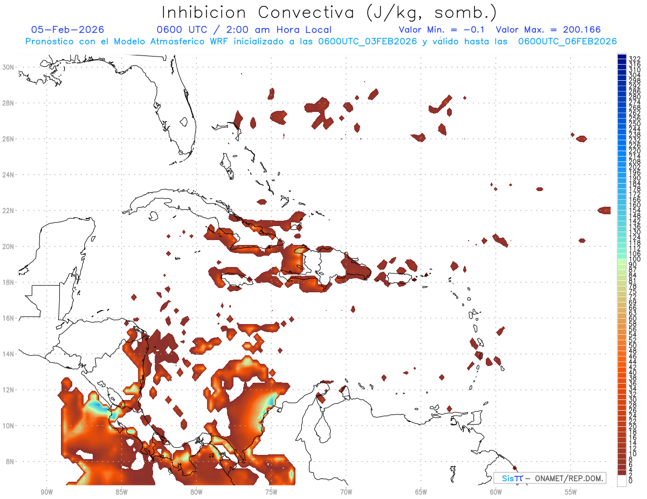Click the white '0' swatch at the colorbar bottom
The image size is (647, 499).
(x=622, y=481)
